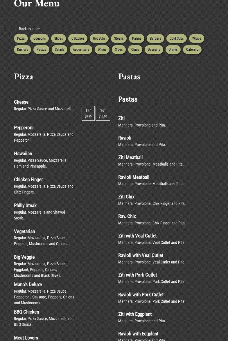Choose the 12 inch Cheese pizza size

click(88, 113)
